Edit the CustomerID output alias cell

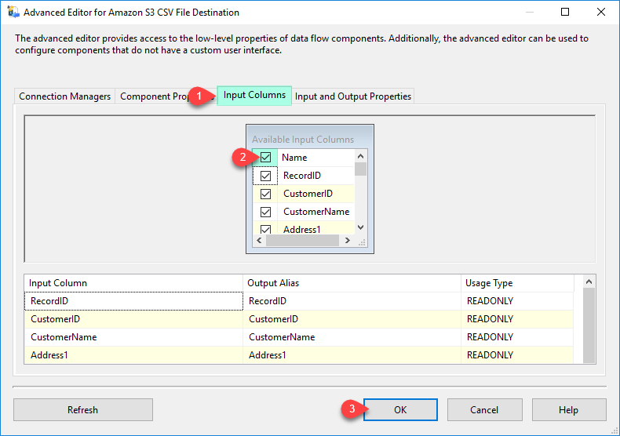coord(352,319)
